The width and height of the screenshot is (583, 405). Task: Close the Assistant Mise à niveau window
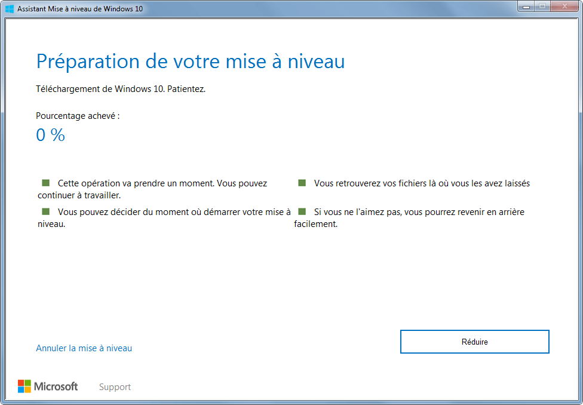click(x=564, y=7)
